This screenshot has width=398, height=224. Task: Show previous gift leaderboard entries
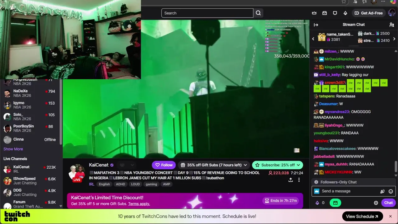313,39
